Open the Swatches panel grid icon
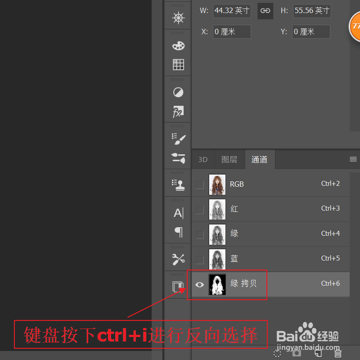The height and width of the screenshot is (360, 360). pyautogui.click(x=178, y=64)
